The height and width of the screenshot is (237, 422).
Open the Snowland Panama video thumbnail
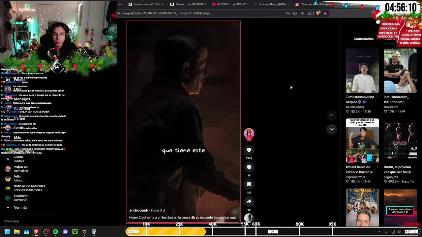coord(362,207)
